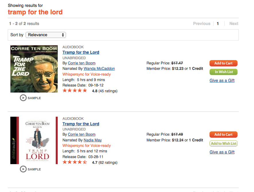The height and width of the screenshot is (192, 254).
Task: Click the christianaudio Tramp for the Lord cover
Action: pyautogui.click(x=34, y=140)
